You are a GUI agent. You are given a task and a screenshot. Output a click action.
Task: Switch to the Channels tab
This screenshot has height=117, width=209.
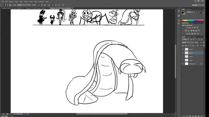[189, 37]
